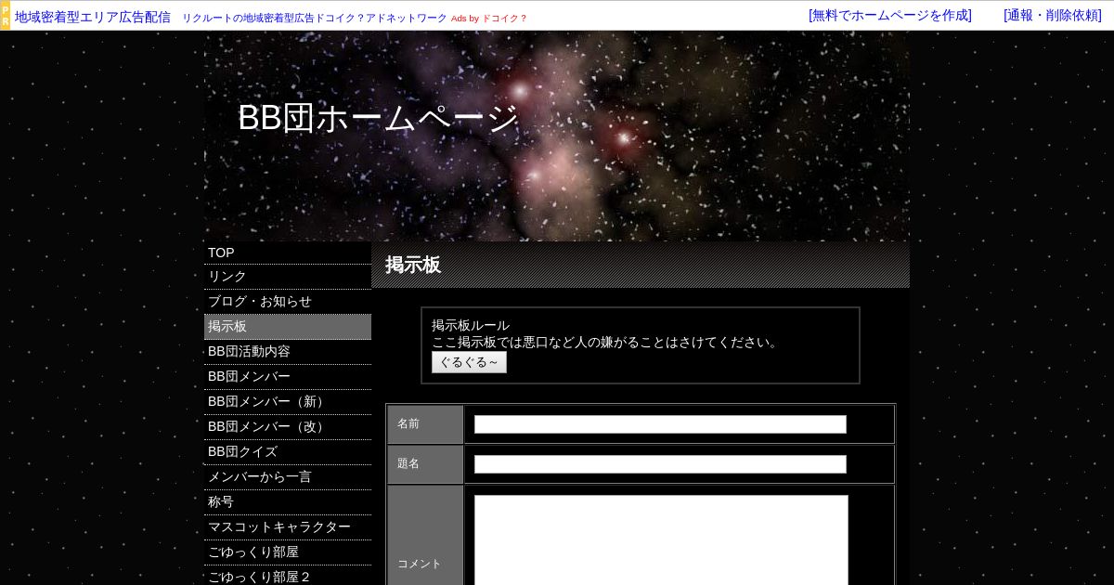
Task: Open the 通報・削除依頼 link
Action: pos(1054,16)
